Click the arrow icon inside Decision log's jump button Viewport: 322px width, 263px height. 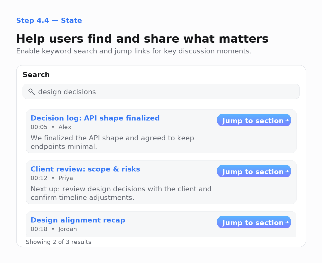pos(287,120)
